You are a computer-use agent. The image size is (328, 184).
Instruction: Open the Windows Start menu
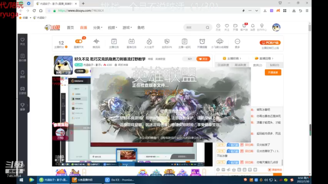(x=21, y=180)
